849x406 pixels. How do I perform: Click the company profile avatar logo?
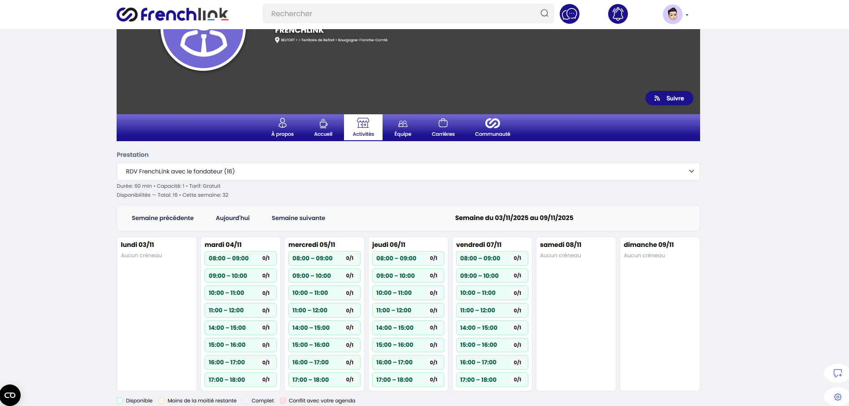coord(203,45)
